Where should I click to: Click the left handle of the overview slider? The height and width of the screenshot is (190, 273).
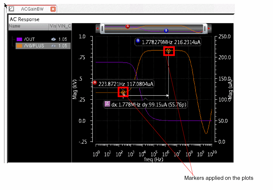tap(103, 28)
